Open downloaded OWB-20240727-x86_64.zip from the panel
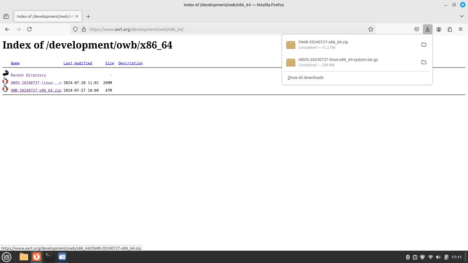The height and width of the screenshot is (263, 468). pos(351,45)
